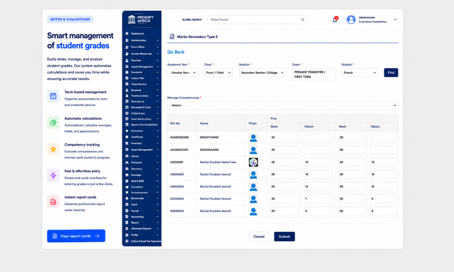Image resolution: width=454 pixels, height=272 pixels.
Task: Open the Section dropdown
Action: click(x=262, y=73)
